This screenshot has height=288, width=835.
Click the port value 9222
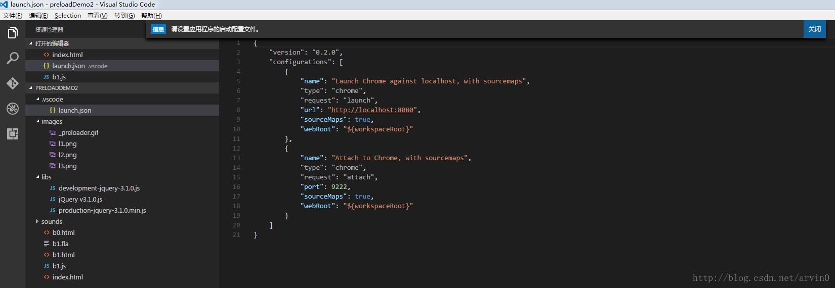click(x=339, y=186)
